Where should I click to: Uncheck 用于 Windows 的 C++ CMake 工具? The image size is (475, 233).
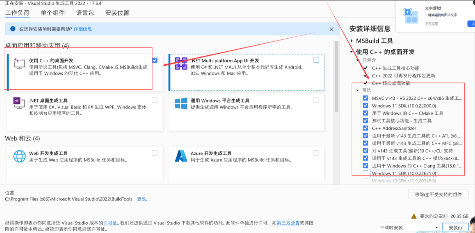click(x=365, y=113)
